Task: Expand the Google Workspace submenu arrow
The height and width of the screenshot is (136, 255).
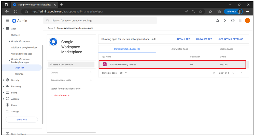Action: (x=10, y=41)
